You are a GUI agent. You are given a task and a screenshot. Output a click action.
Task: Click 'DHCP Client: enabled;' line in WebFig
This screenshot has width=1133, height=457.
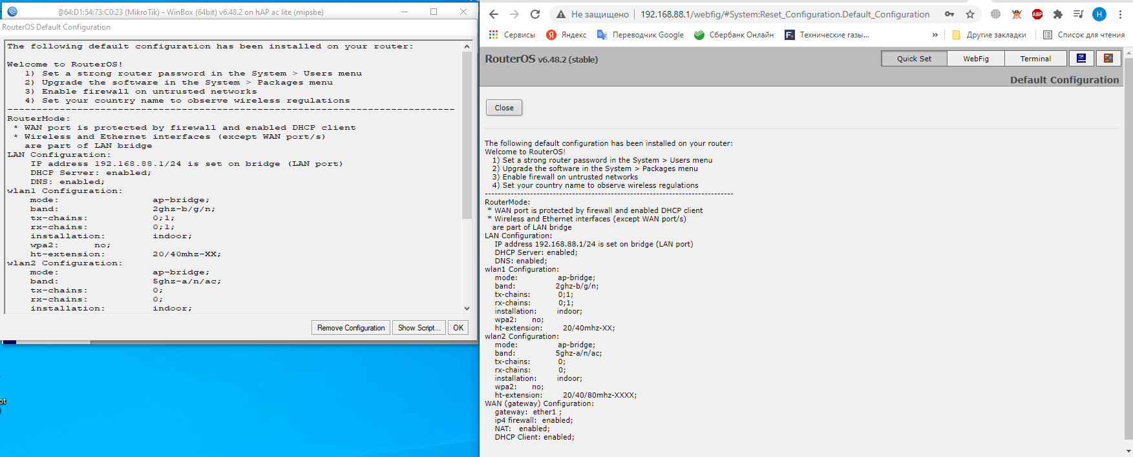(535, 437)
